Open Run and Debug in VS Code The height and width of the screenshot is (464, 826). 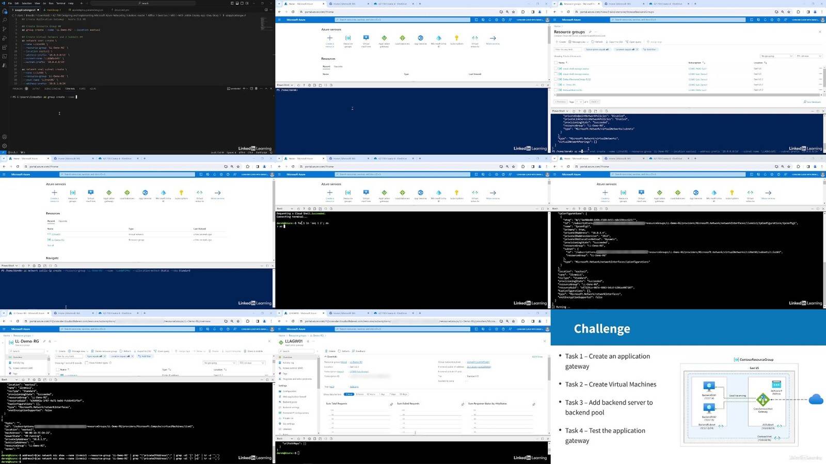click(x=5, y=38)
